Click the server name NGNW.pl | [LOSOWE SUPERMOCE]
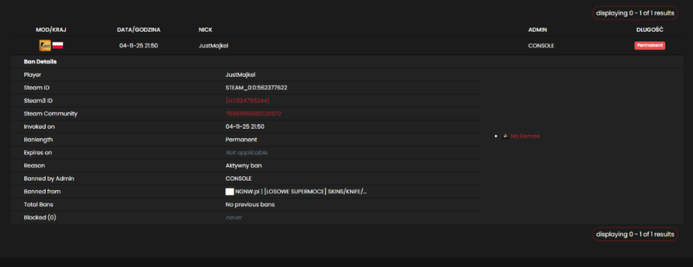 click(301, 192)
